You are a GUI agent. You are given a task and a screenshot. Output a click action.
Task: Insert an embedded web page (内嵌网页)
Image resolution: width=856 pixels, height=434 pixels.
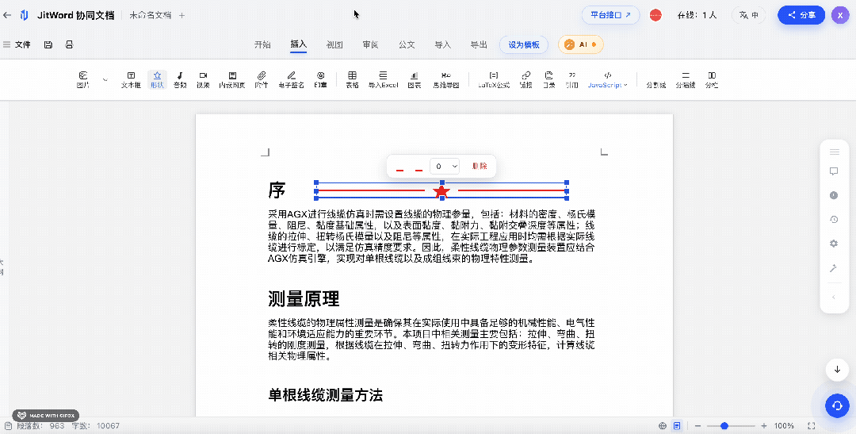[232, 79]
